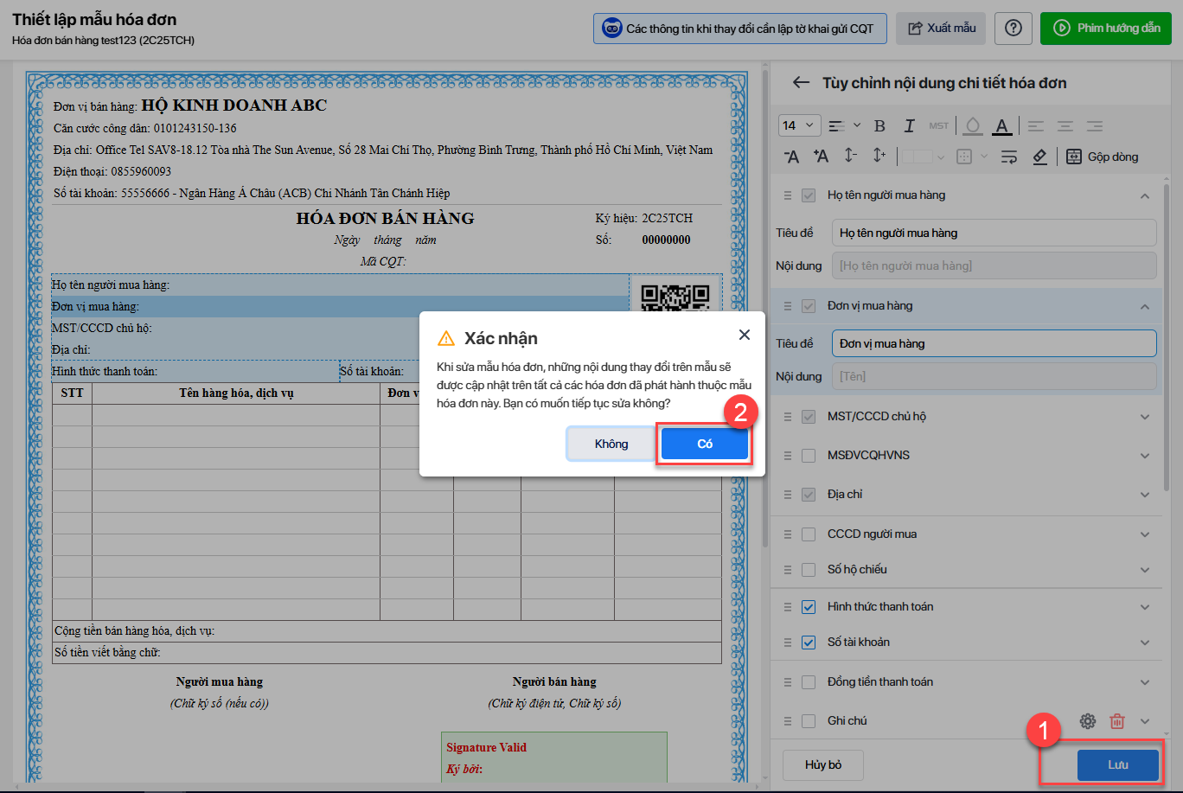Decrease the font size with -A
The width and height of the screenshot is (1183, 793).
791,157
